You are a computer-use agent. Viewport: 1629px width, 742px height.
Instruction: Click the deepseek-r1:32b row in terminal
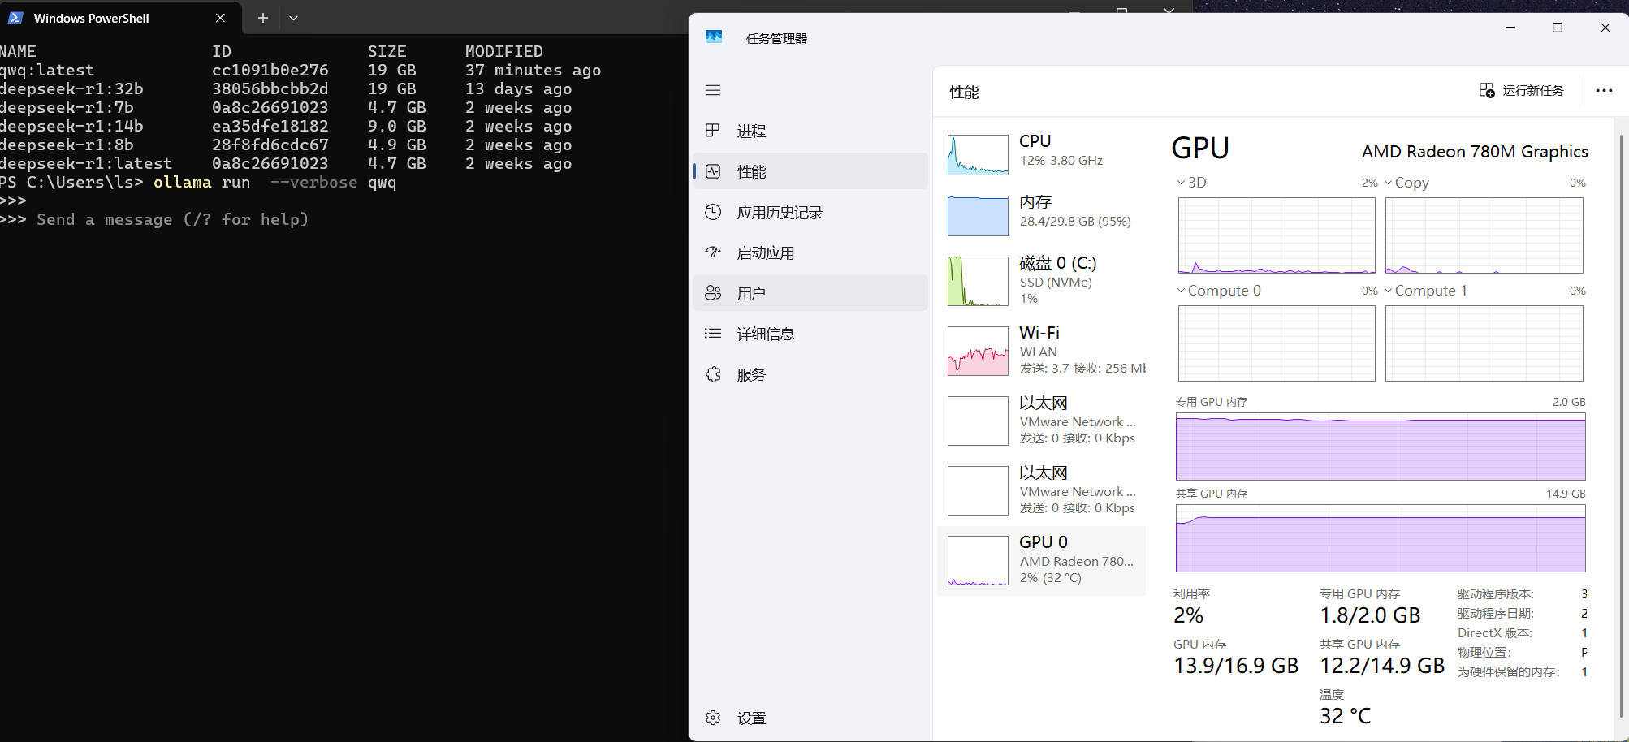coord(286,88)
